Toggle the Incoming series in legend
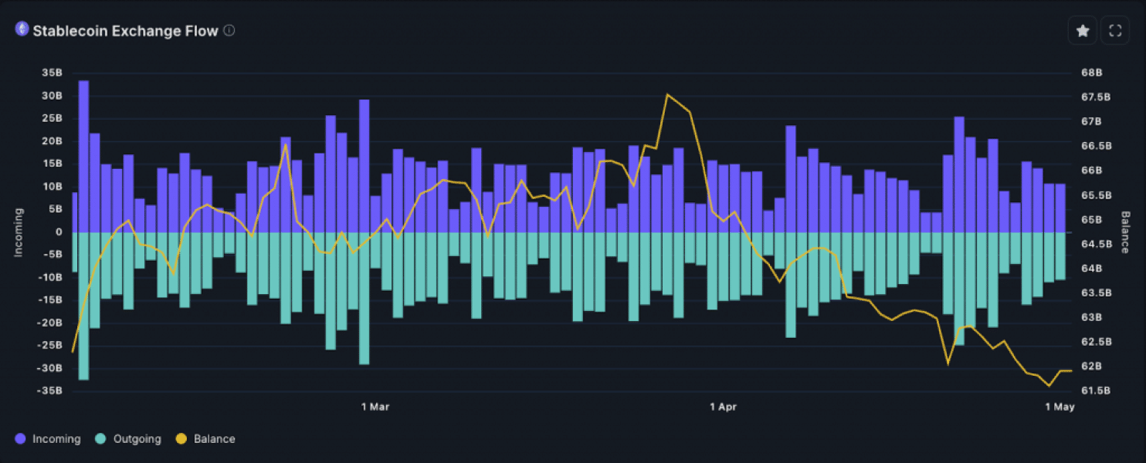The width and height of the screenshot is (1146, 463). [48, 439]
